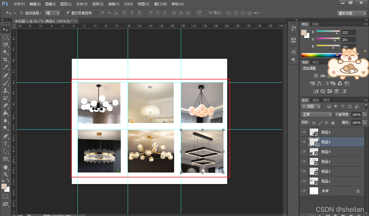Select the Paint Bucket tool
Screen dimensions: 369x216
[5, 113]
